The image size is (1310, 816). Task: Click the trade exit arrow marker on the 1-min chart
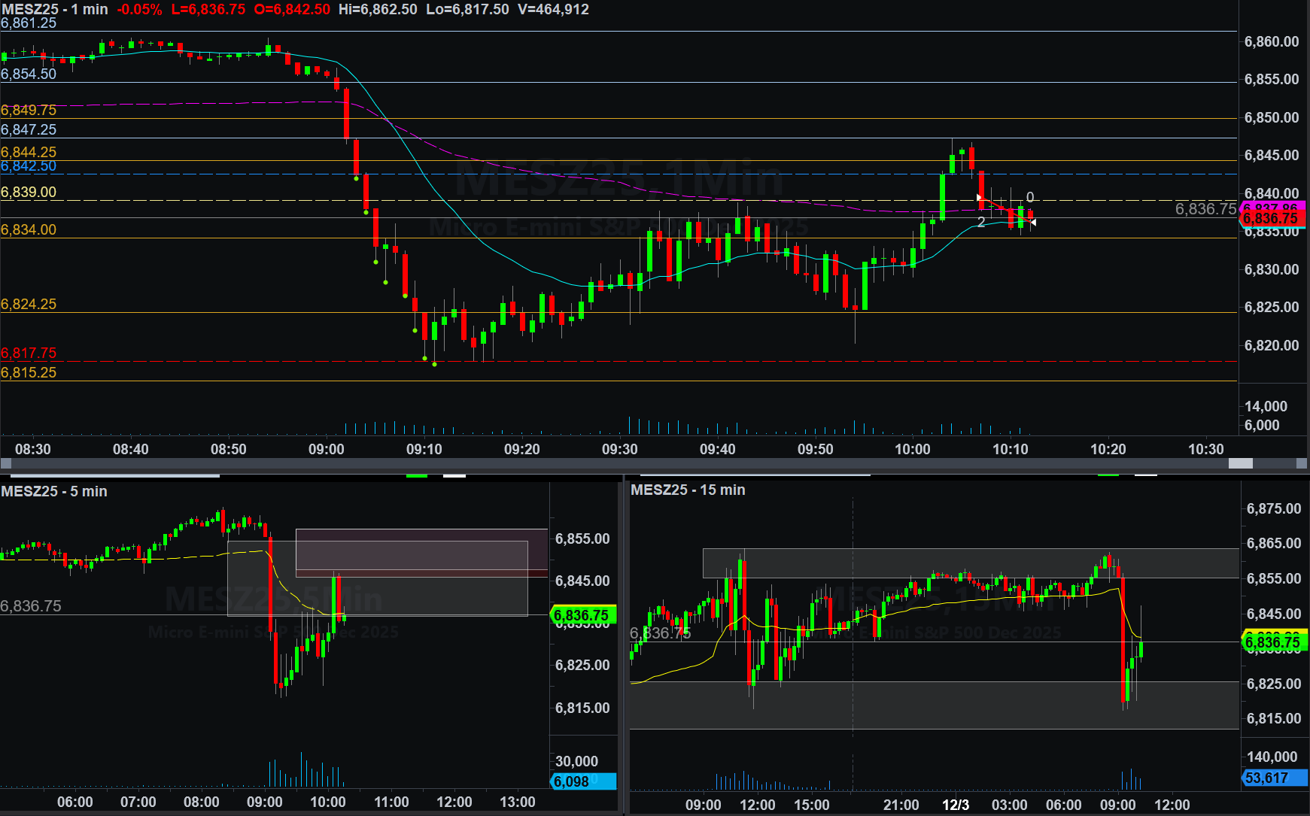[1033, 222]
